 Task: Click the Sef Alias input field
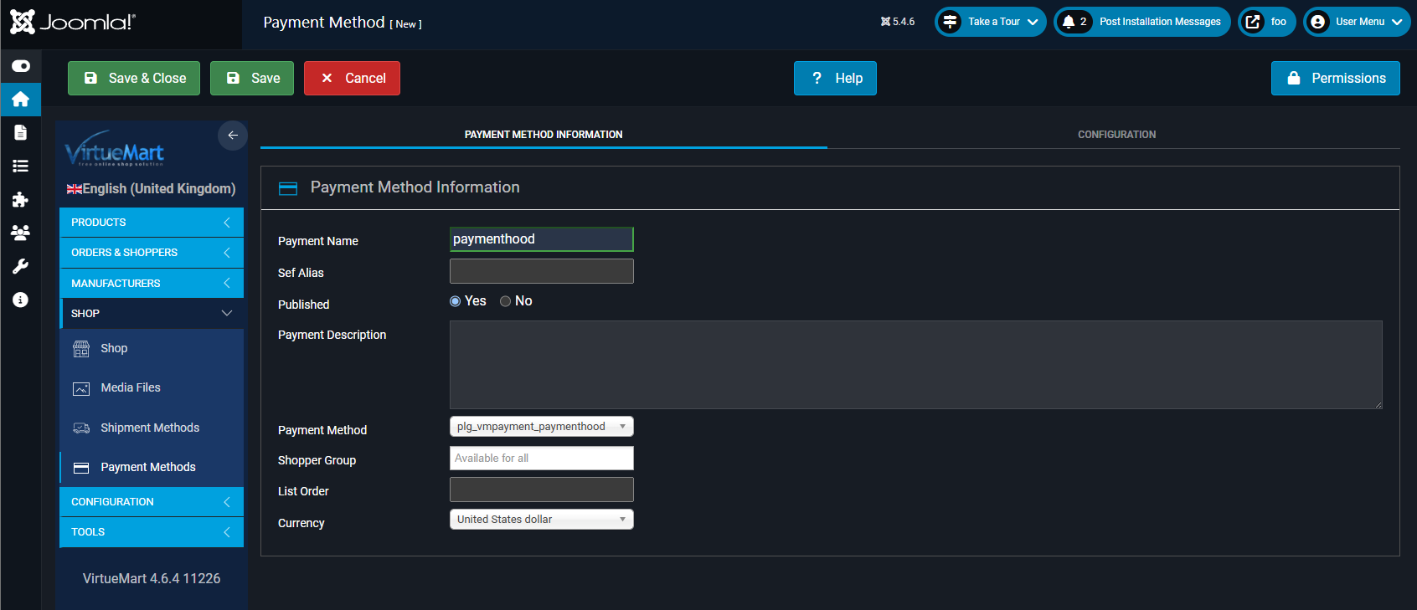tap(542, 271)
